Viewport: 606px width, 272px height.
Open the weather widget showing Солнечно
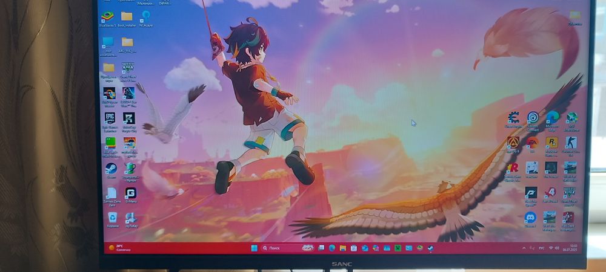point(119,248)
